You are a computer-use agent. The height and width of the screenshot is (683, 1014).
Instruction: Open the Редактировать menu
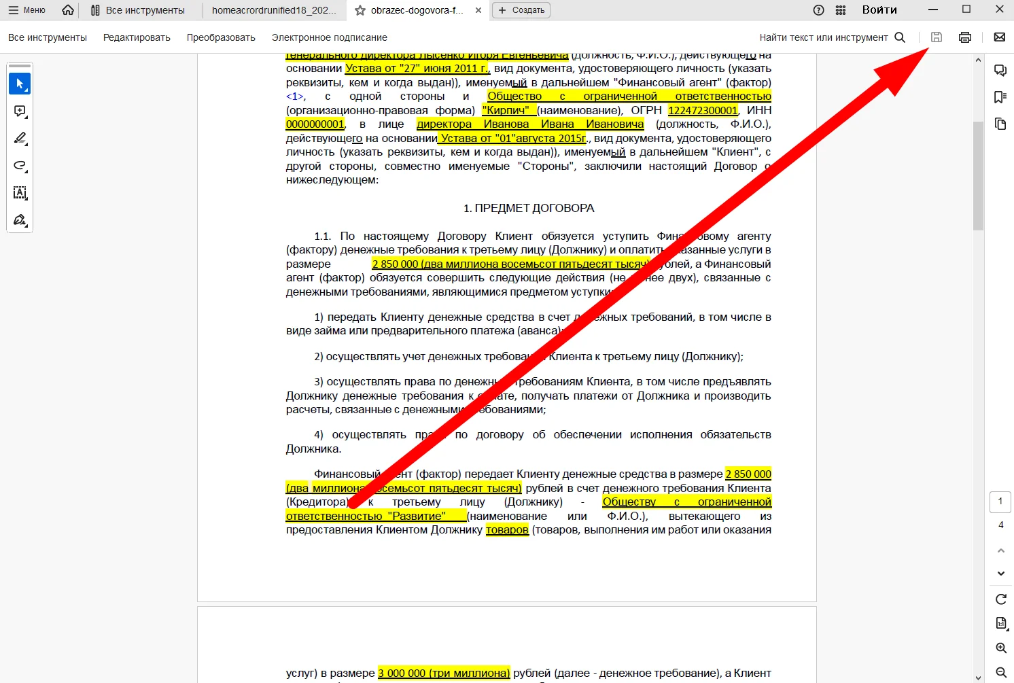[x=137, y=37]
